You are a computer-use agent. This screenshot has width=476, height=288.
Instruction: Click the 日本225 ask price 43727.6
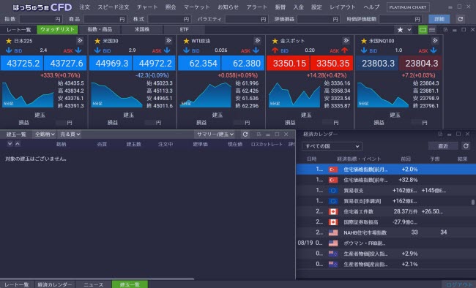click(x=66, y=63)
